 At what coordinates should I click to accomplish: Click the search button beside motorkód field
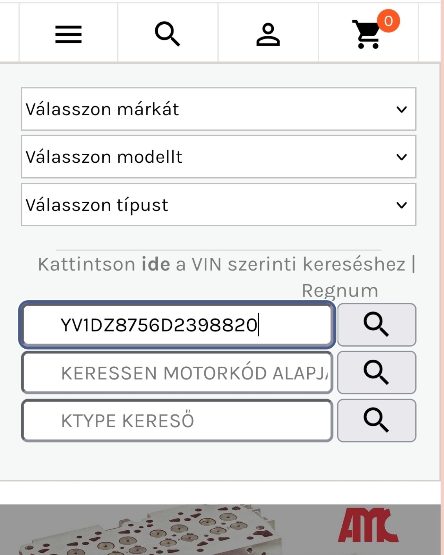point(376,373)
